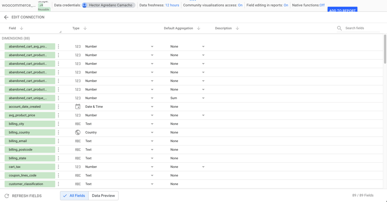Image resolution: width=387 pixels, height=202 pixels.
Task: Open three-dot menu for billing_city field
Action: 59,124
